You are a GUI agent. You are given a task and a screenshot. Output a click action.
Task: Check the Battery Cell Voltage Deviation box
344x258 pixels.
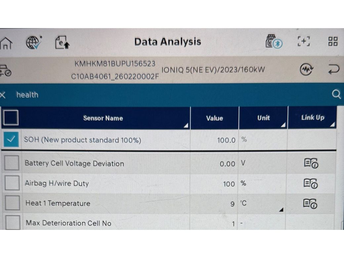pyautogui.click(x=12, y=163)
